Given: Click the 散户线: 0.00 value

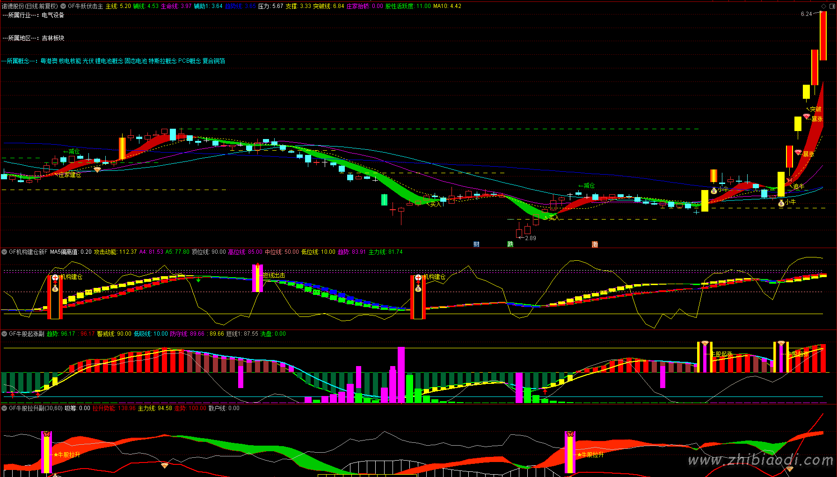Looking at the screenshot, I should (224, 408).
